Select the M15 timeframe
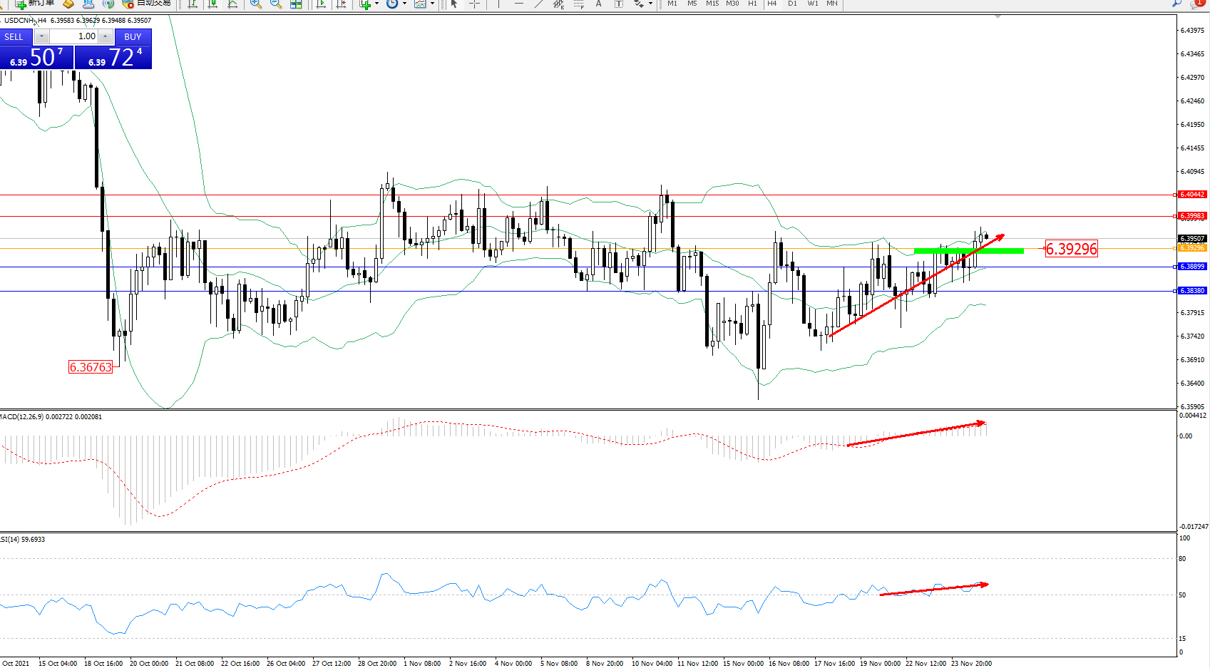The width and height of the screenshot is (1210, 668). coord(712,4)
